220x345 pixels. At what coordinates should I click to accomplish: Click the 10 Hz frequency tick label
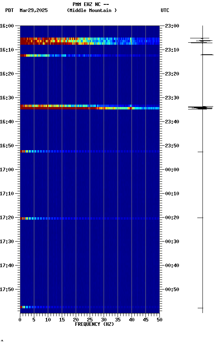[x=48, y=320]
